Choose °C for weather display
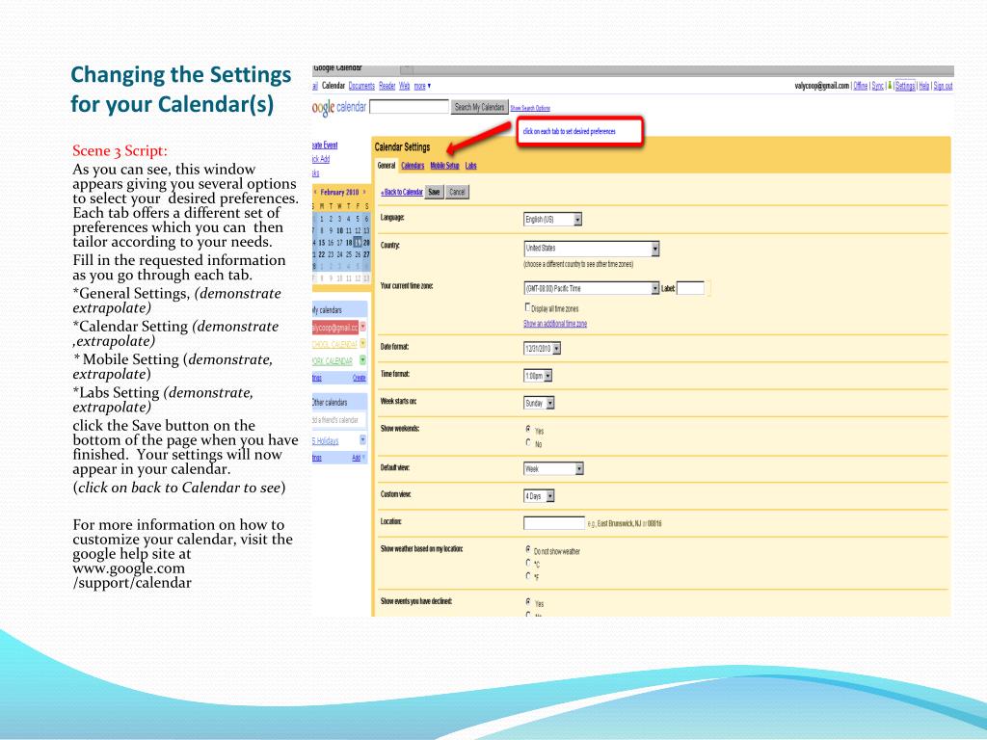Image resolution: width=987 pixels, height=740 pixels. point(528,563)
